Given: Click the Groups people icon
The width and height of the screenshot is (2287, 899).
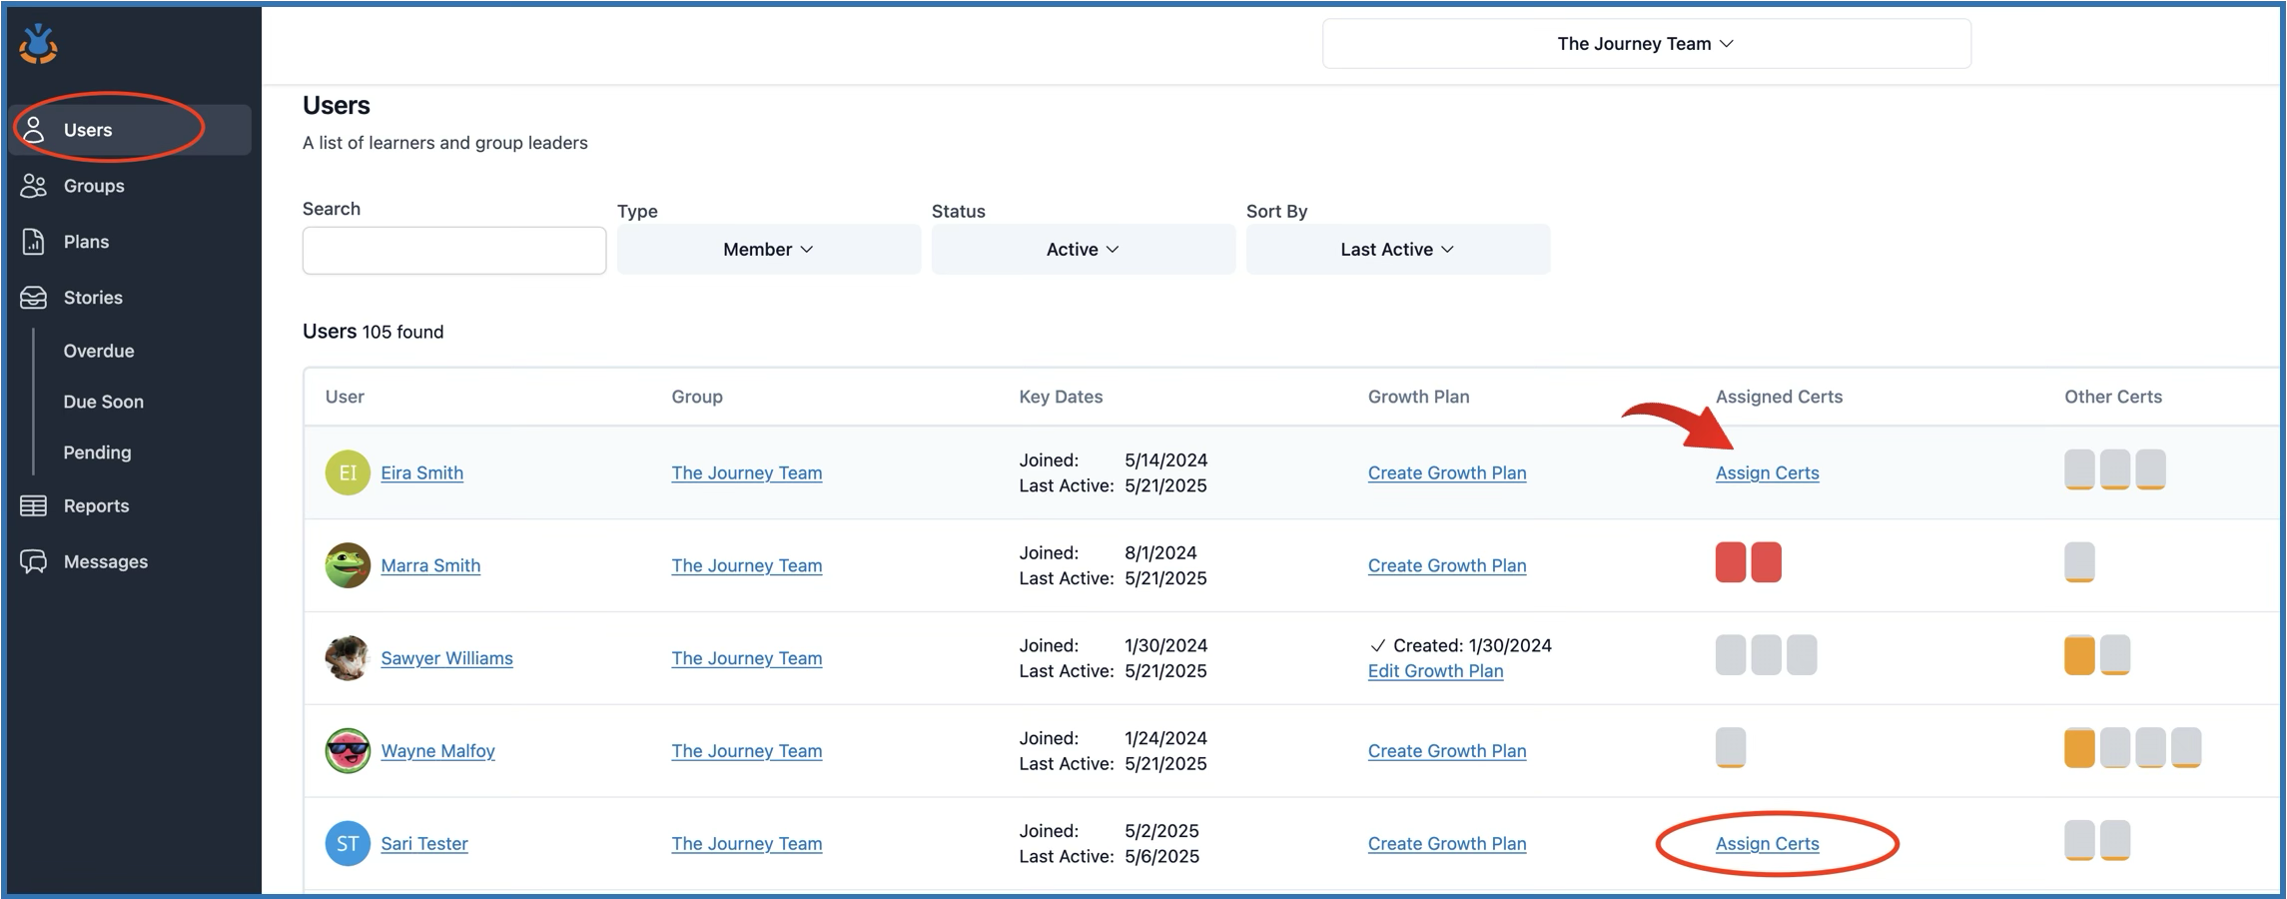Looking at the screenshot, I should point(34,186).
